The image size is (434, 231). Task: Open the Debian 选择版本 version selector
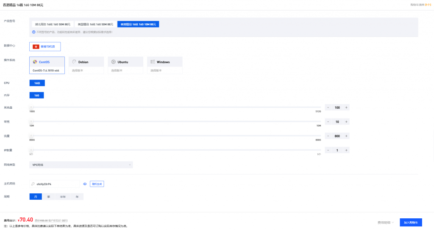(86, 70)
